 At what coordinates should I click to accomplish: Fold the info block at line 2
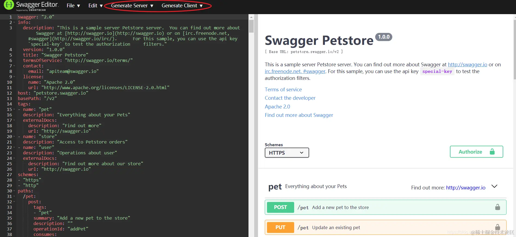pyautogui.click(x=14, y=22)
